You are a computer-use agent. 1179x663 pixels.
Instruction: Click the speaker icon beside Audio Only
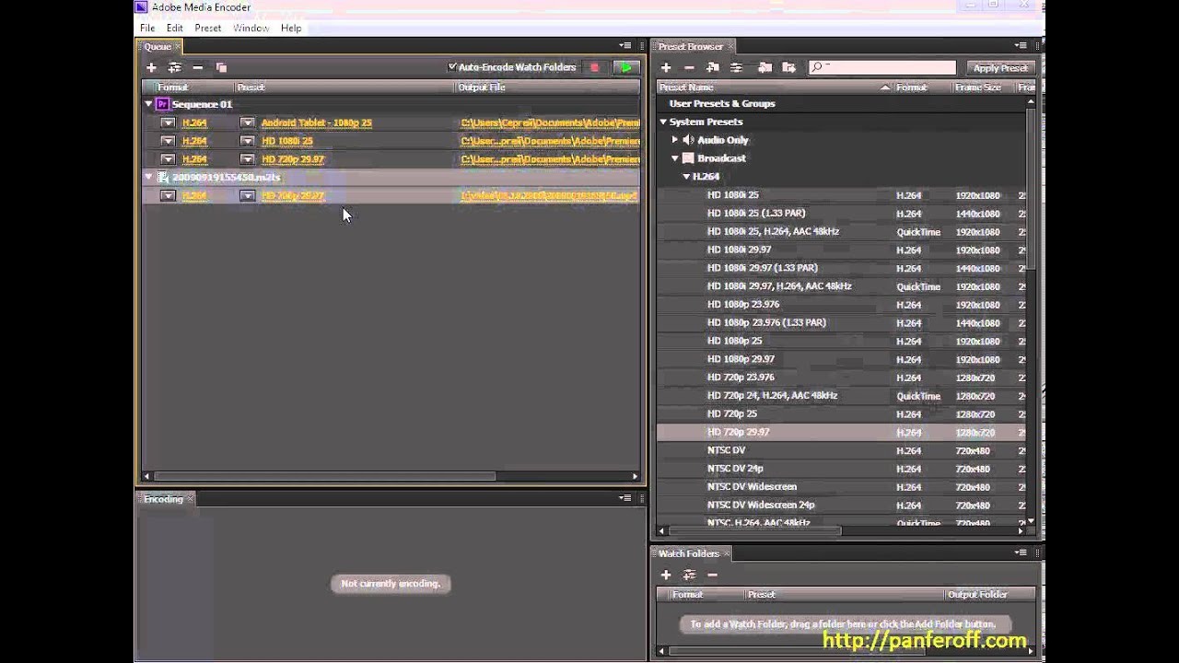(688, 140)
